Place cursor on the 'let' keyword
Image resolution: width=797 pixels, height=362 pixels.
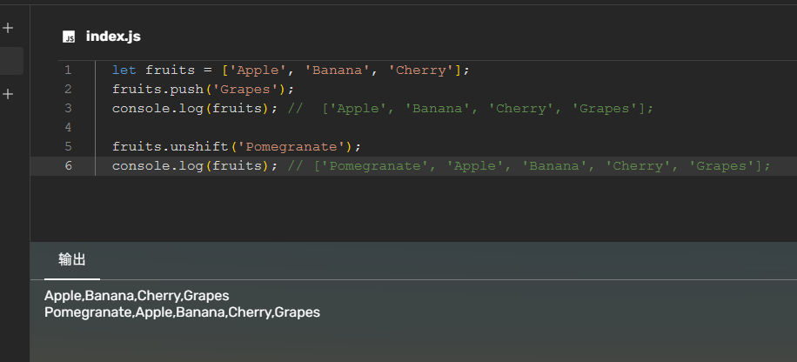(x=124, y=70)
